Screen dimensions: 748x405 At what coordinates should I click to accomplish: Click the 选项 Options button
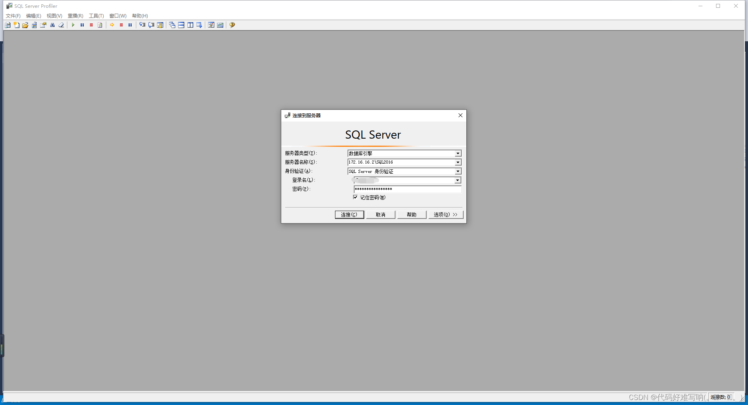coord(445,214)
